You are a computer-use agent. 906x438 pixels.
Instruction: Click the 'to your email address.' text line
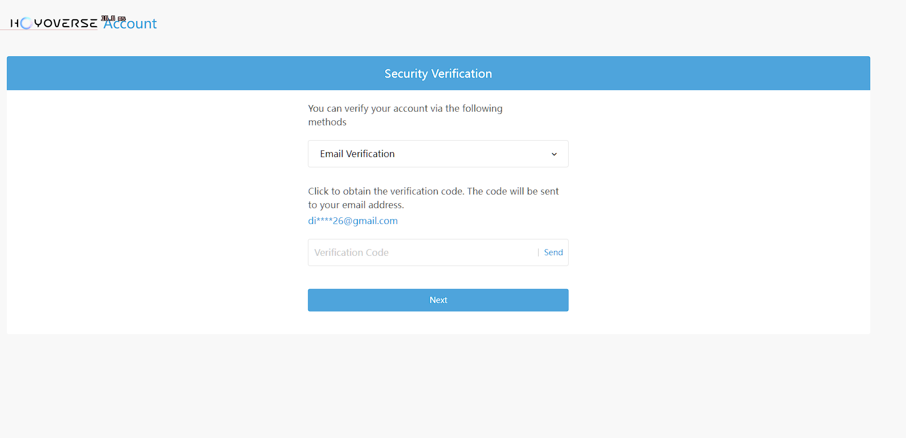356,205
